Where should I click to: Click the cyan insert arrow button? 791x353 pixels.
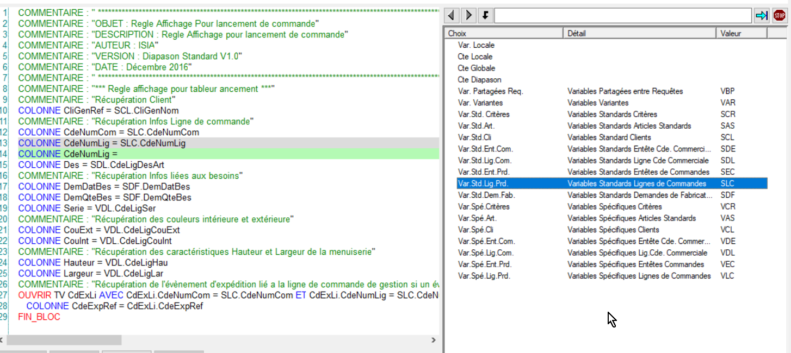[x=762, y=16]
